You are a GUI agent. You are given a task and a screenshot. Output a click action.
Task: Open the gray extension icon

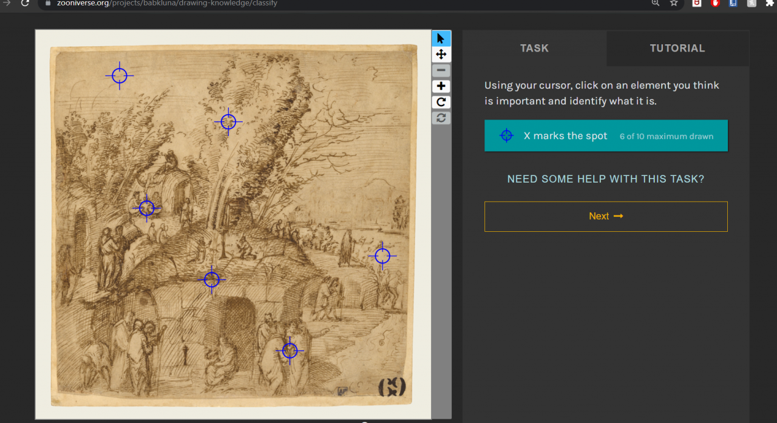pos(752,3)
